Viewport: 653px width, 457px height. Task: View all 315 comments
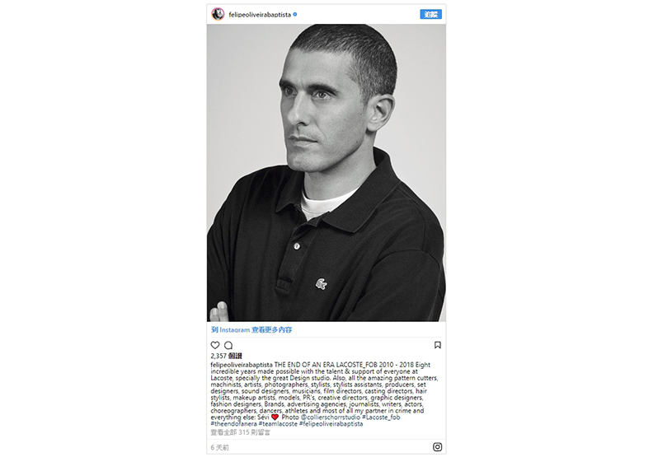click(x=240, y=432)
